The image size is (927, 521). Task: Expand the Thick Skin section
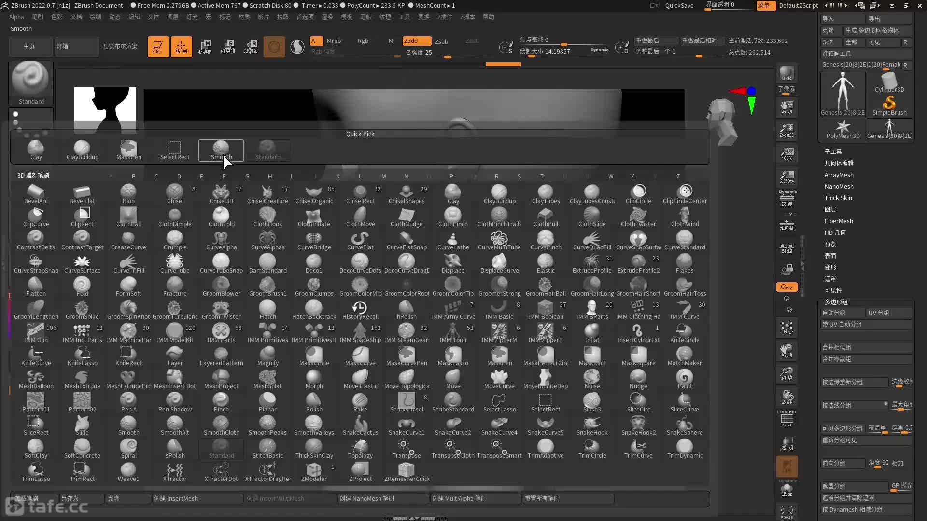click(x=838, y=198)
